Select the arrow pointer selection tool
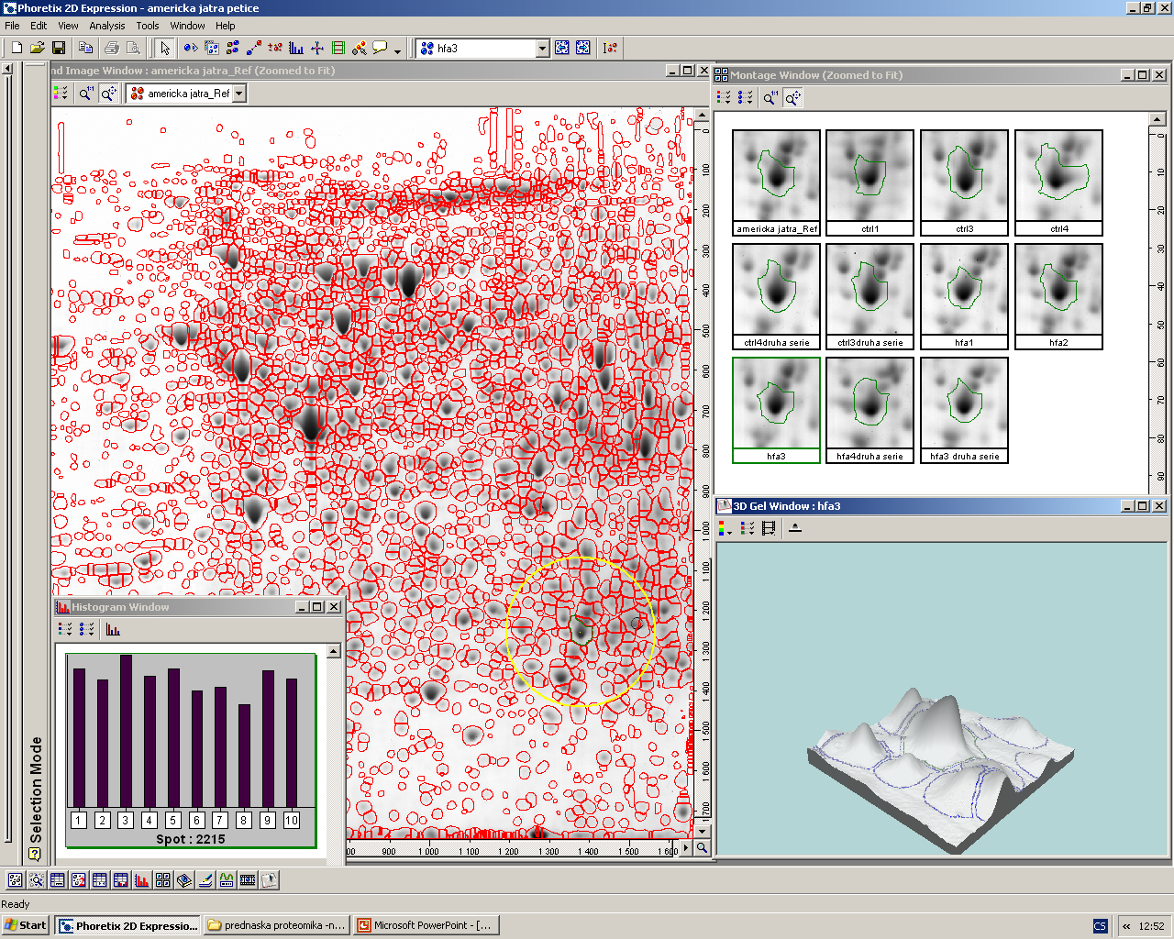 165,48
